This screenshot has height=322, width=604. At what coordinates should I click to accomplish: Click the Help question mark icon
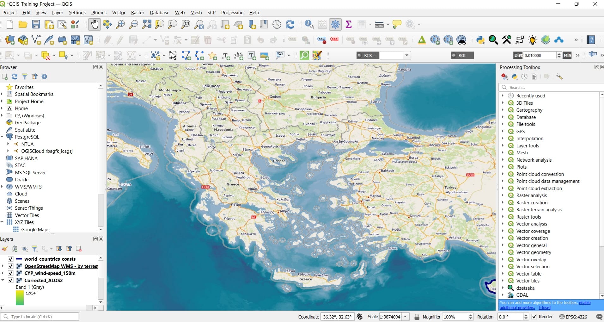pos(591,40)
